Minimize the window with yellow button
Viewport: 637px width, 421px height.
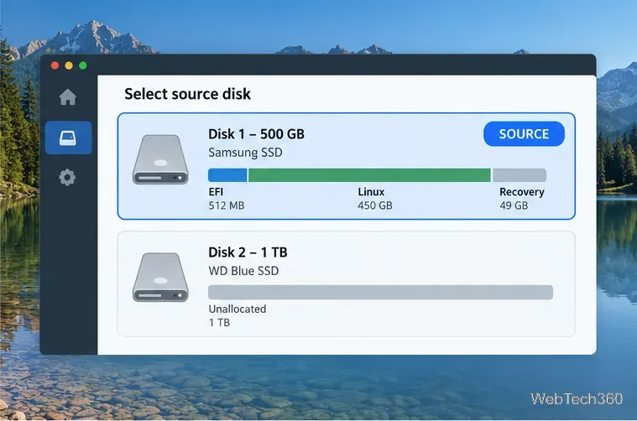click(x=69, y=65)
